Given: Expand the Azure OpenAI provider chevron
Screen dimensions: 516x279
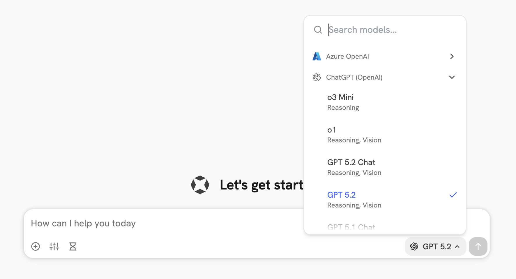Looking at the screenshot, I should click(x=452, y=56).
